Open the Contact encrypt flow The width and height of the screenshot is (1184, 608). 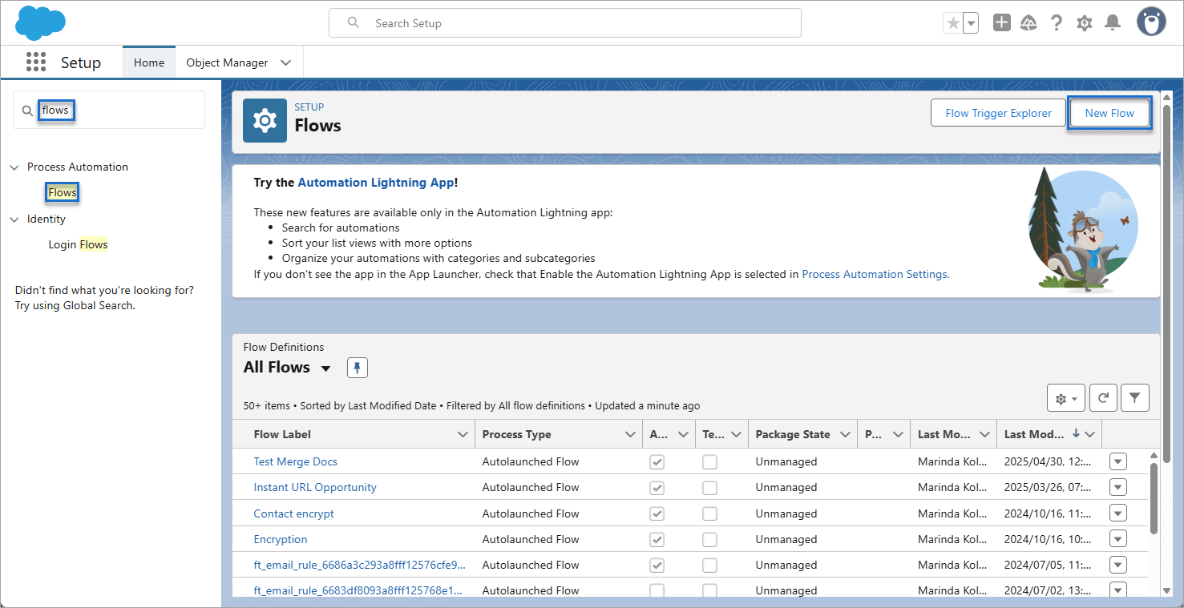(293, 513)
